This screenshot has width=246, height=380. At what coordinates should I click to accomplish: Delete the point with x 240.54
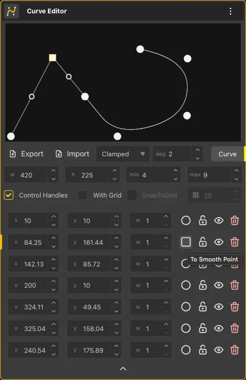tap(234, 350)
